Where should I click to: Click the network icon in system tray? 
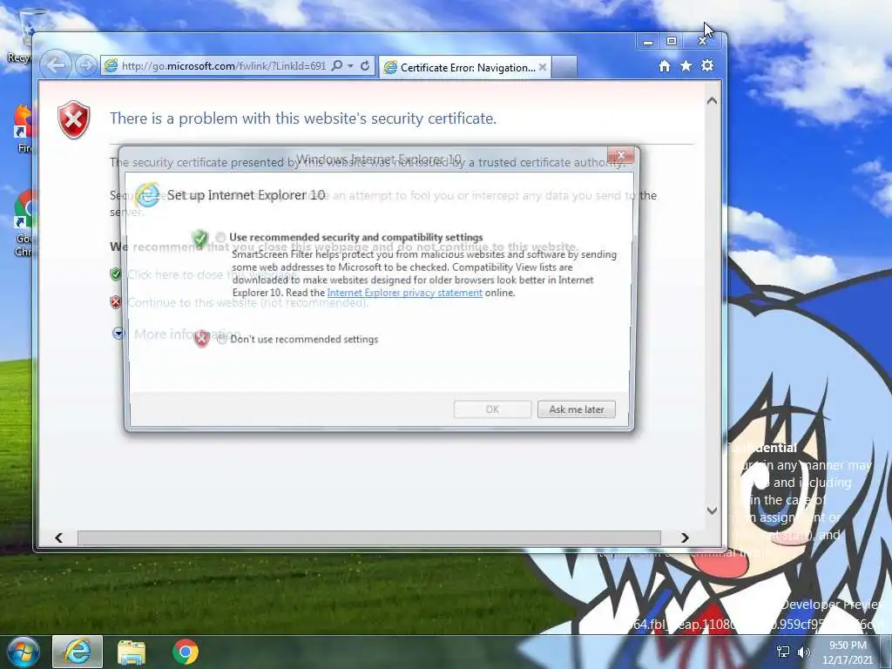783,652
